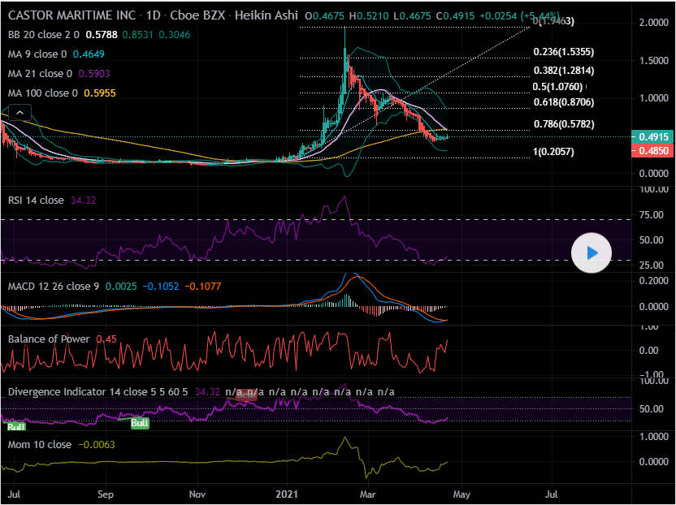Screen dimensions: 676x505
Task: Click the blue play button
Action: [592, 253]
